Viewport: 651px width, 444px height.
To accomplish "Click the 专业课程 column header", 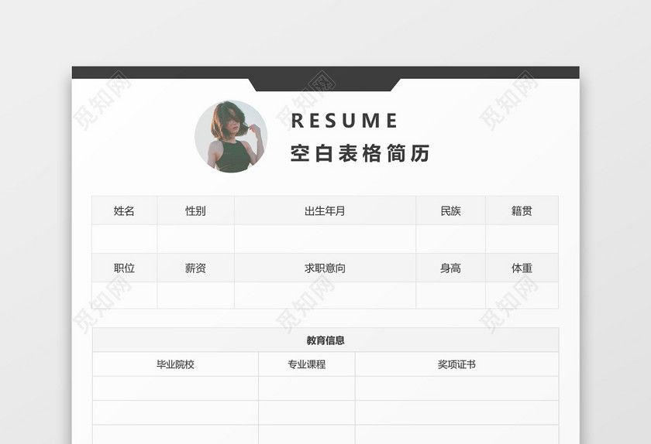I will click(x=306, y=364).
